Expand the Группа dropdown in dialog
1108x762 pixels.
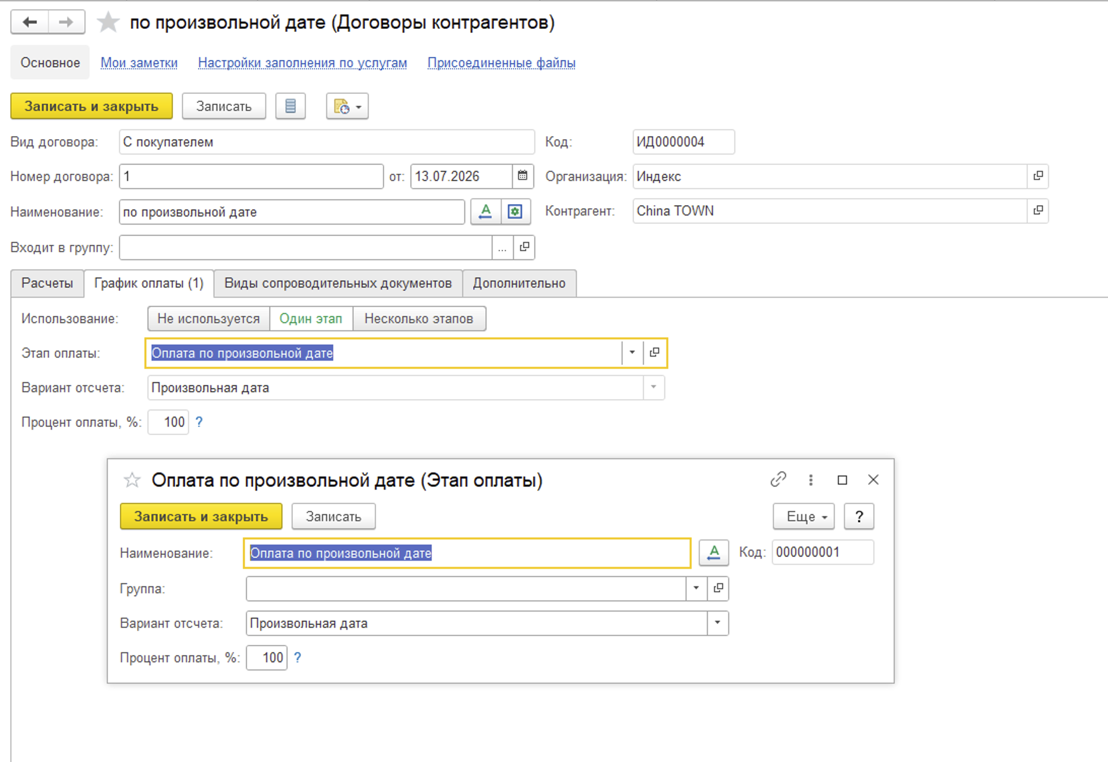click(x=696, y=588)
